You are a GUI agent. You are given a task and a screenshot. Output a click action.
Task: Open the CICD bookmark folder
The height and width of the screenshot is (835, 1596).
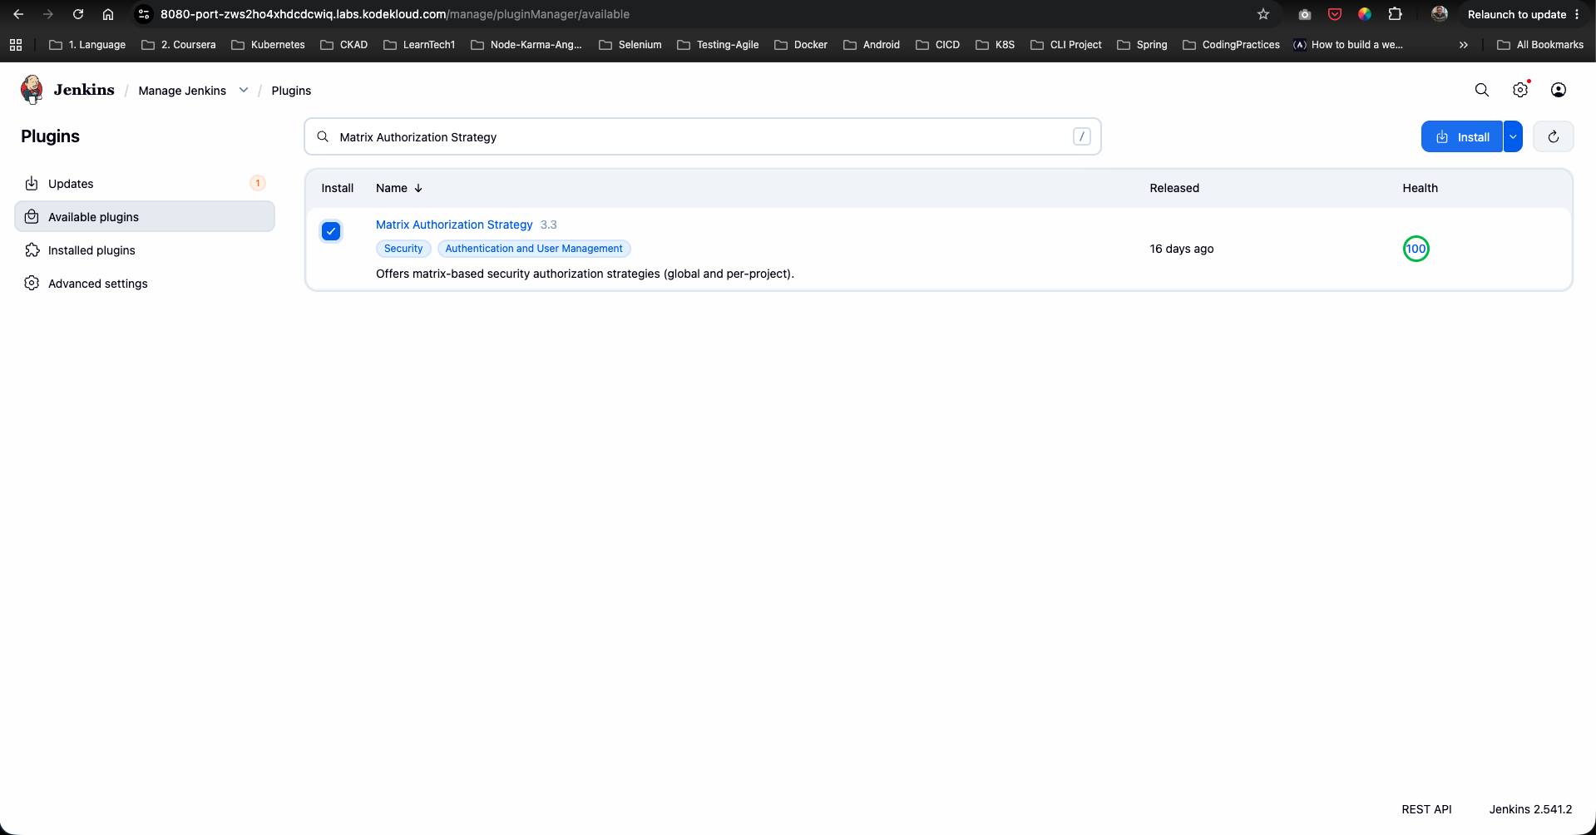(x=938, y=45)
